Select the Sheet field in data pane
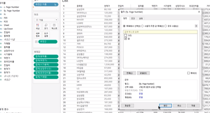 click(6, 25)
